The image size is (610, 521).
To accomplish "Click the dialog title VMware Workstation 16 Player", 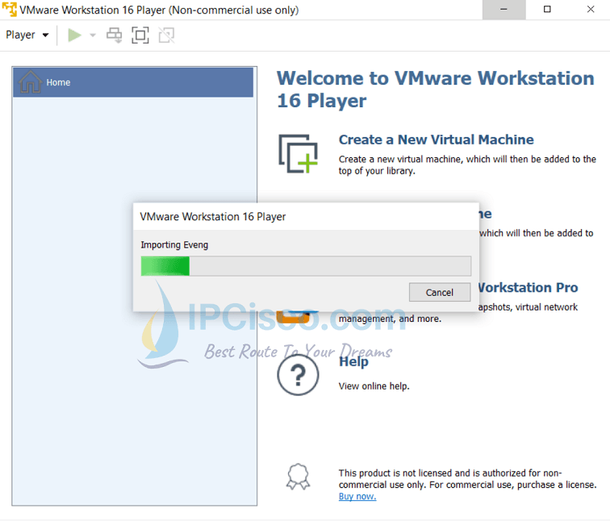I will point(213,217).
